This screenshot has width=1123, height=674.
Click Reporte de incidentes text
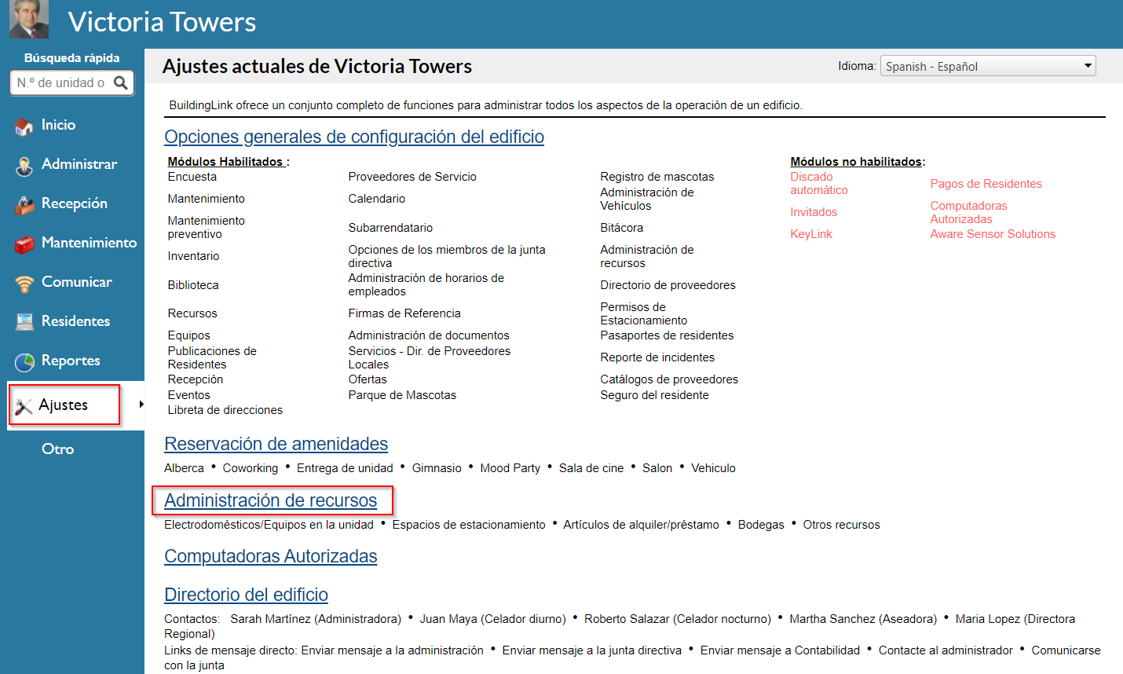point(657,357)
